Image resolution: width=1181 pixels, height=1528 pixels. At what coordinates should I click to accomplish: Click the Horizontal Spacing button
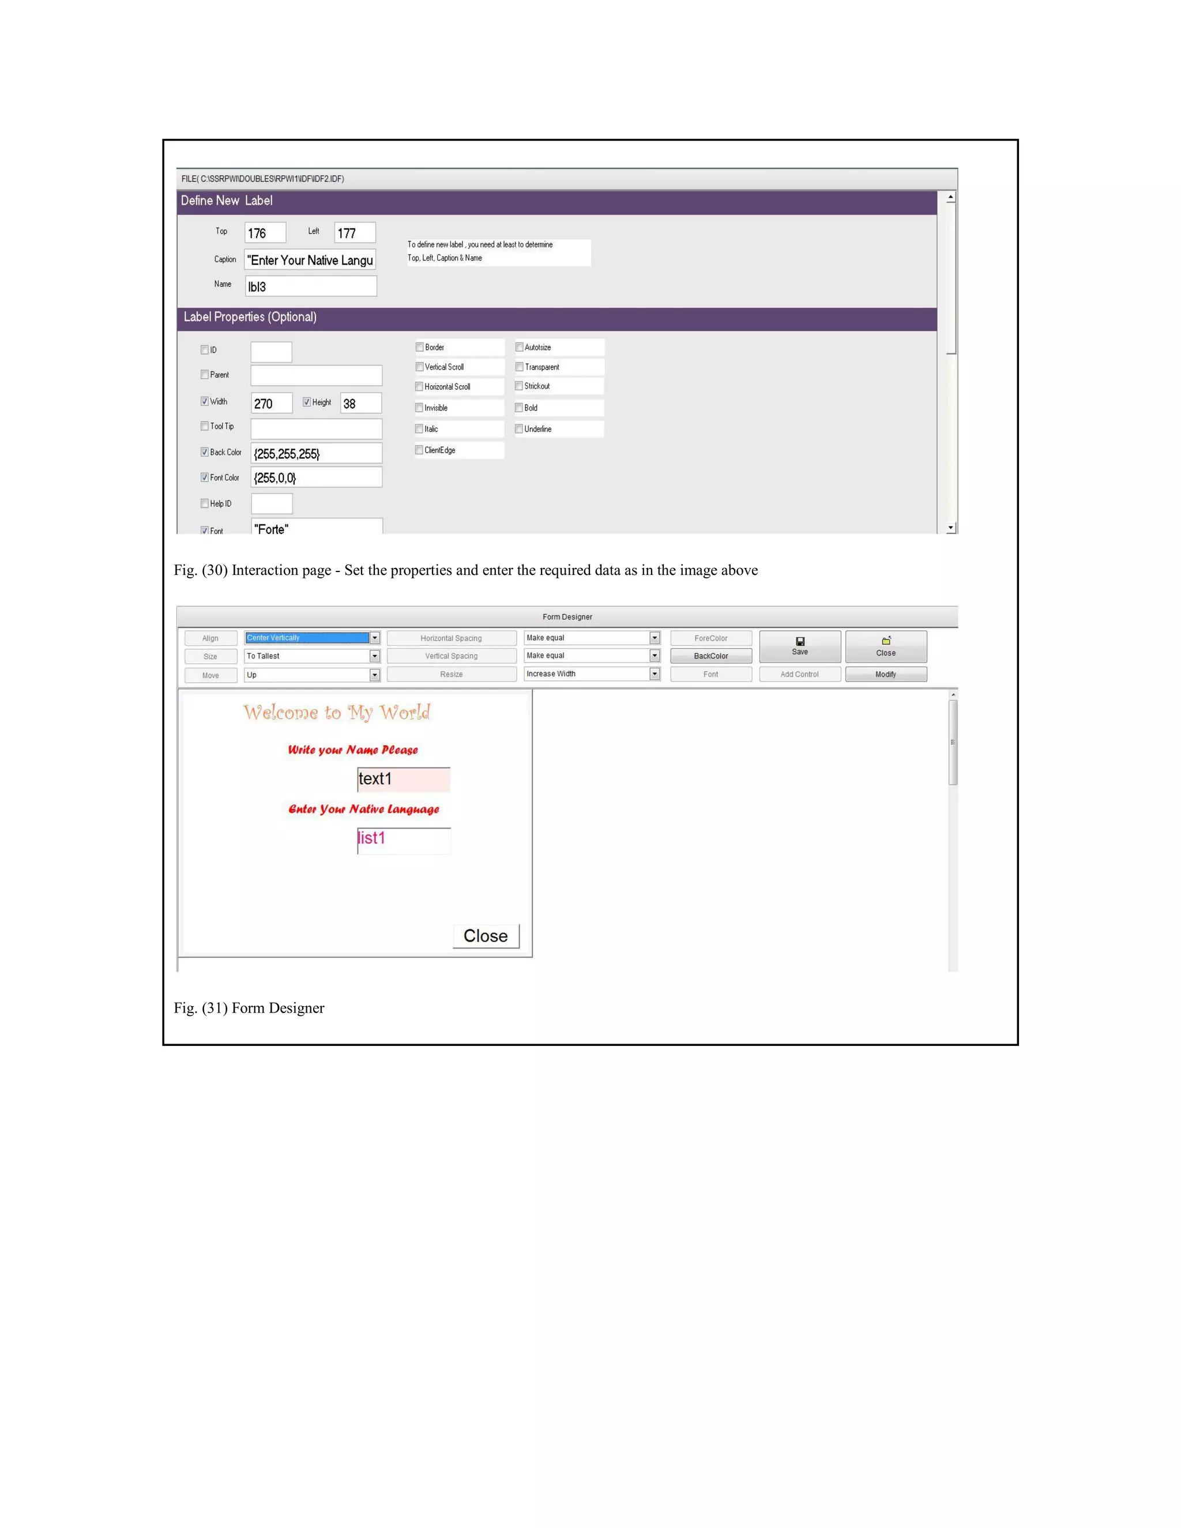[x=452, y=638]
